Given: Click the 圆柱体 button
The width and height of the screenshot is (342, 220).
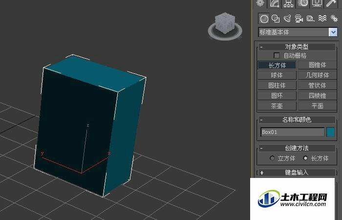Looking at the screenshot, I should click(x=277, y=86).
